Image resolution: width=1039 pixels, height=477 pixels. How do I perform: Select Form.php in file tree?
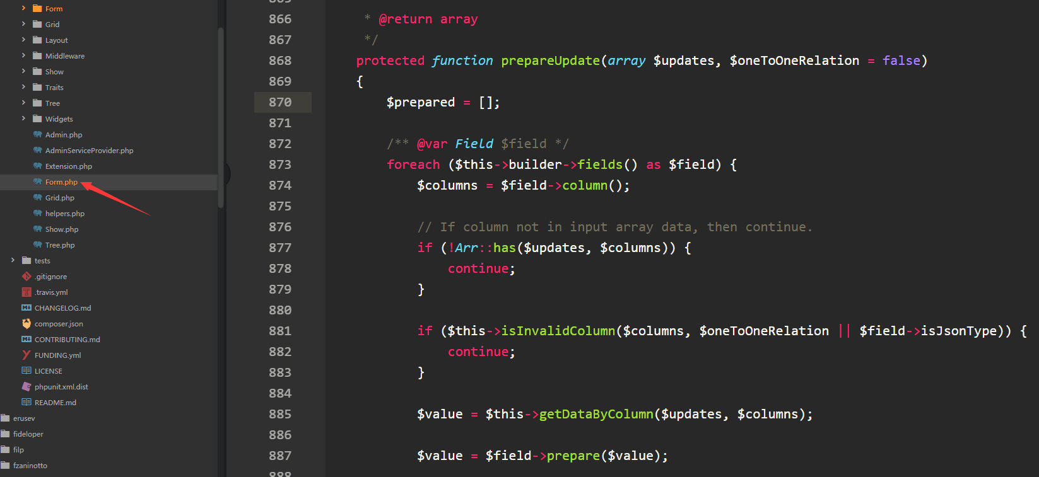point(61,182)
